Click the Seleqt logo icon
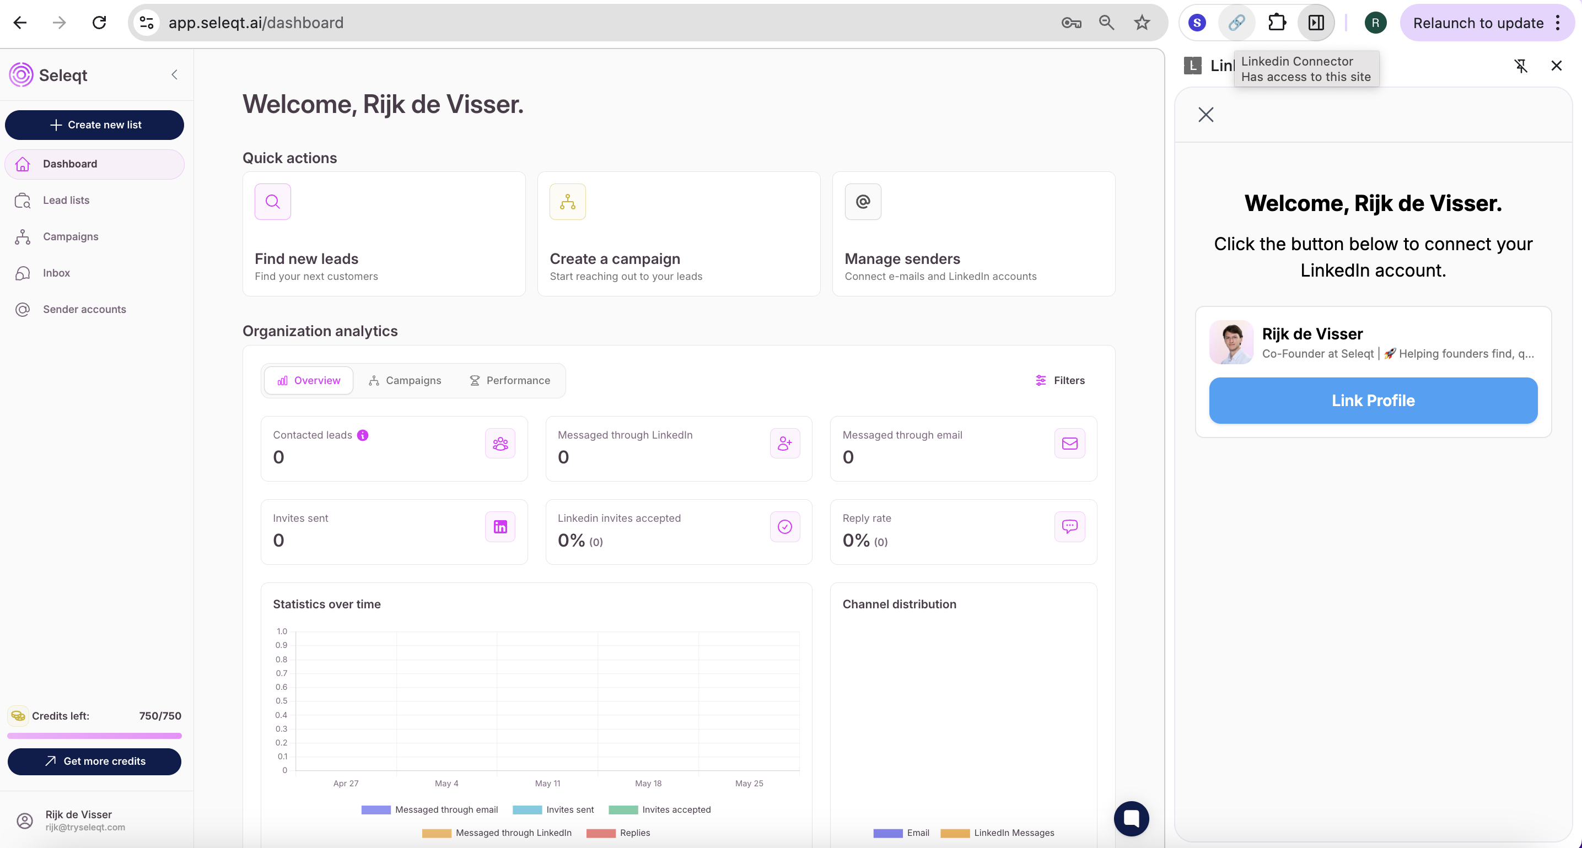The width and height of the screenshot is (1582, 848). pos(21,74)
